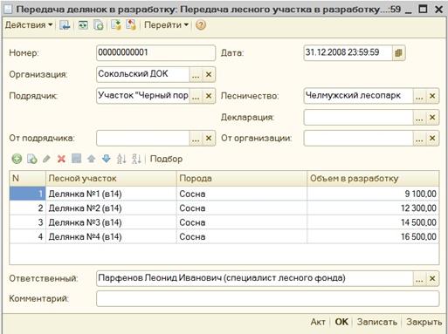Click the Комментарий input field
The width and height of the screenshot is (448, 334).
tap(267, 299)
